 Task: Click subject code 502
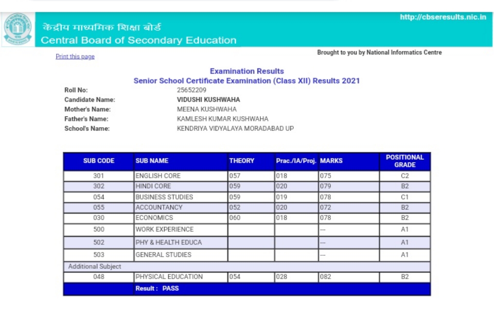99,242
